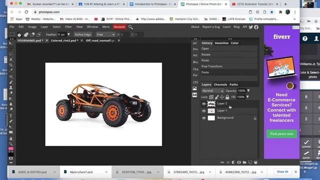This screenshot has height=180, width=320.
Task: Select the Blur tool
Action: click(11, 104)
